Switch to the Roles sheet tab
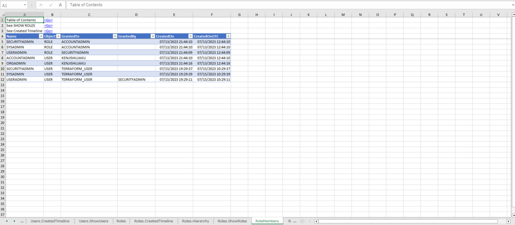Viewport: 515px width, 225px height. (x=121, y=221)
